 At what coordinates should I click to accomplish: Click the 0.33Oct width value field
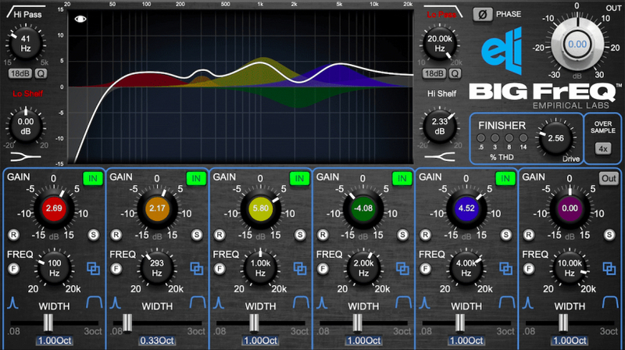[157, 341]
